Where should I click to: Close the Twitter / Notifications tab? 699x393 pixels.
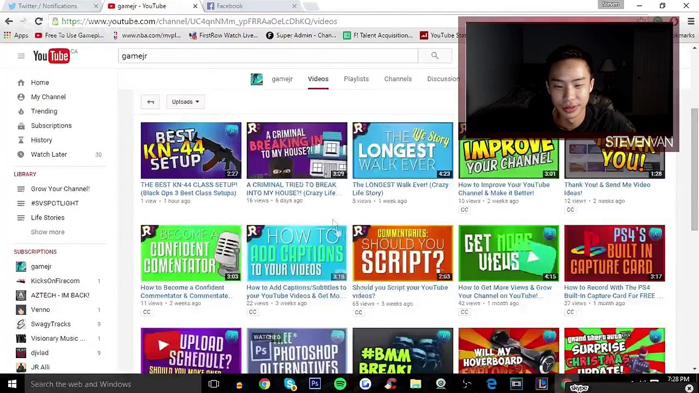(x=96, y=6)
